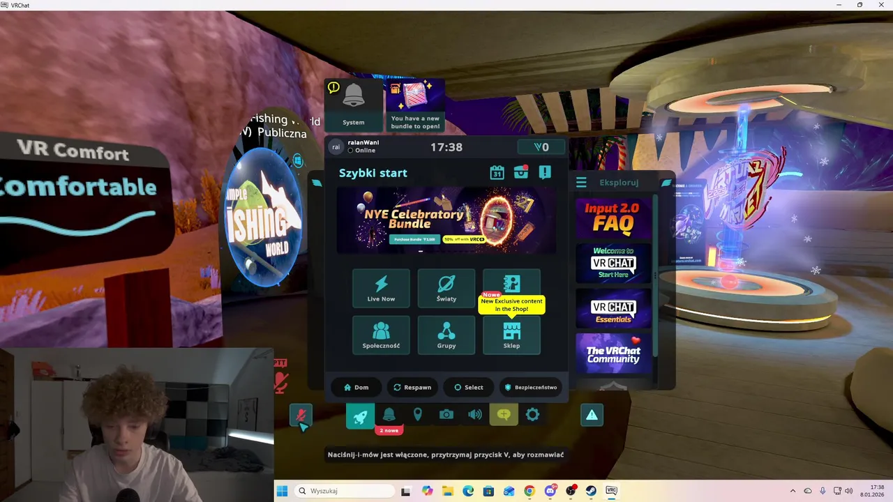Open Microsoft Edge from the taskbar
Image resolution: width=893 pixels, height=502 pixels.
[x=468, y=491]
